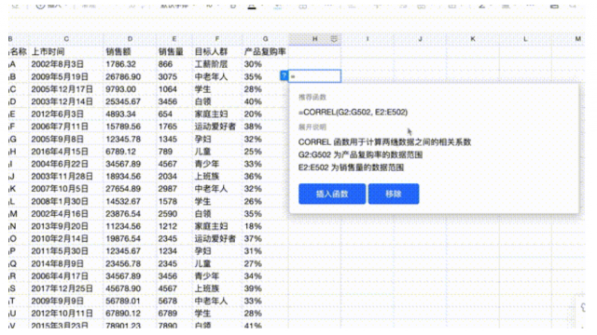Select the sales cell 67890.12
The image size is (597, 335).
tap(130, 314)
